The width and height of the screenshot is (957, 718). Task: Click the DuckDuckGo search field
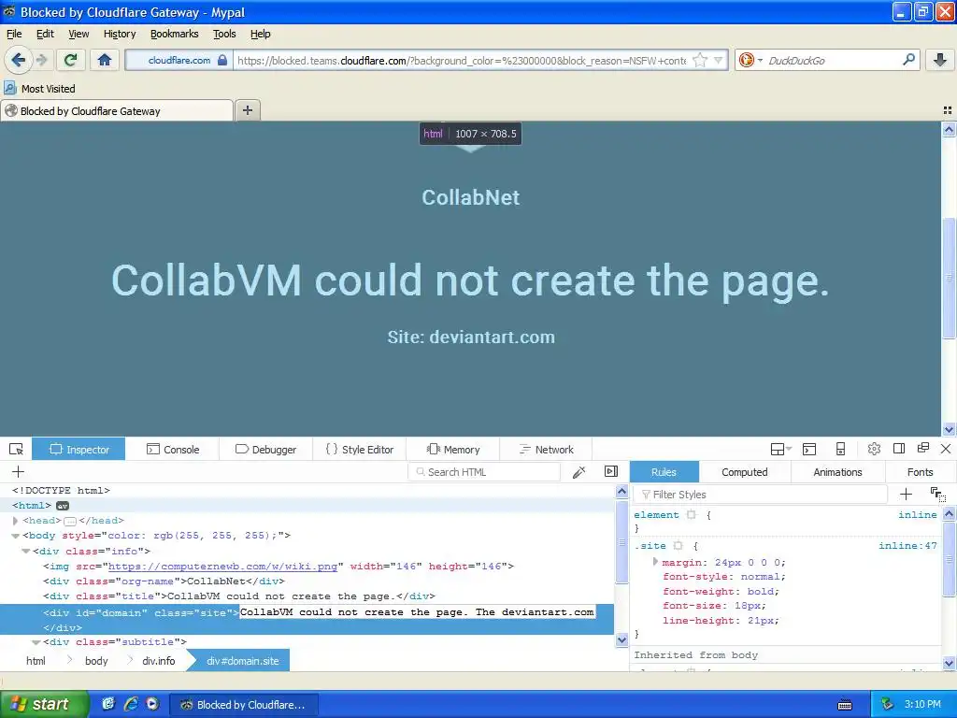(830, 60)
